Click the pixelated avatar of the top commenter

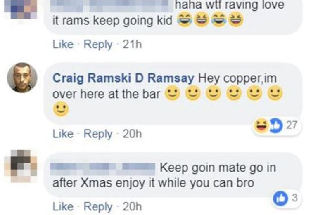[x=21, y=9]
